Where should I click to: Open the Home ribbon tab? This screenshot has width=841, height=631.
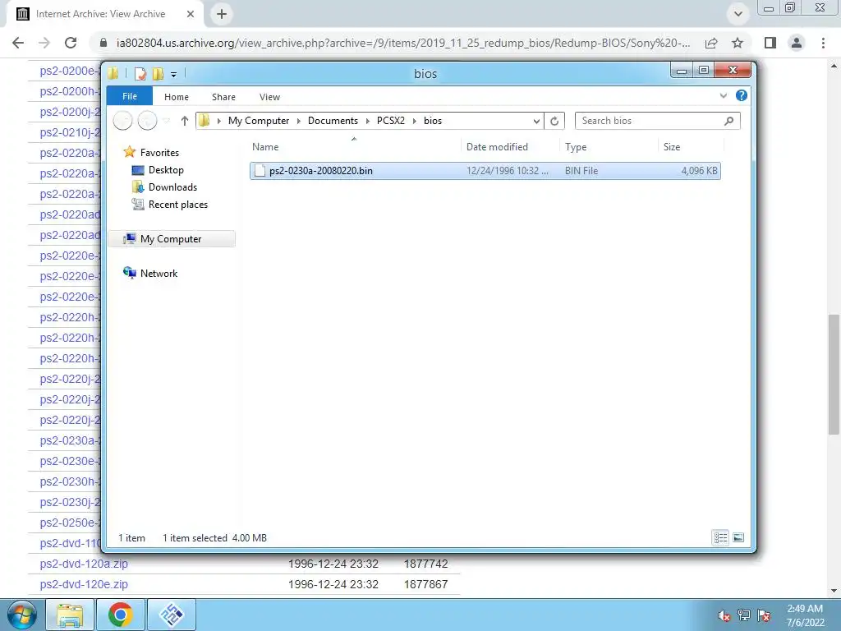tap(177, 97)
